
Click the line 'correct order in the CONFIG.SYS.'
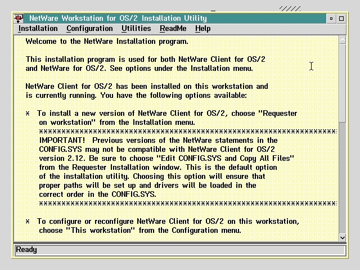(x=97, y=195)
